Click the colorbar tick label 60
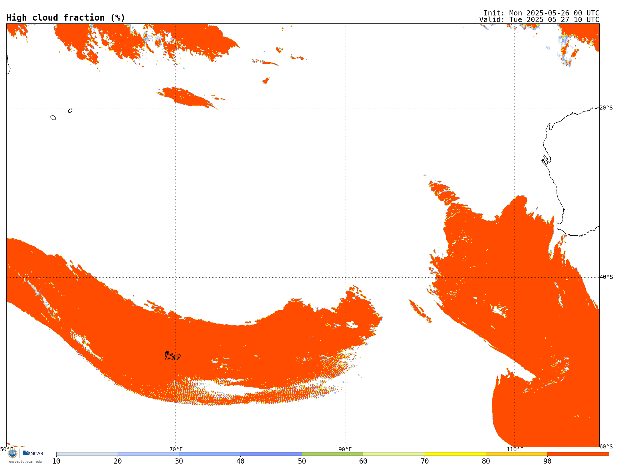 (x=363, y=461)
